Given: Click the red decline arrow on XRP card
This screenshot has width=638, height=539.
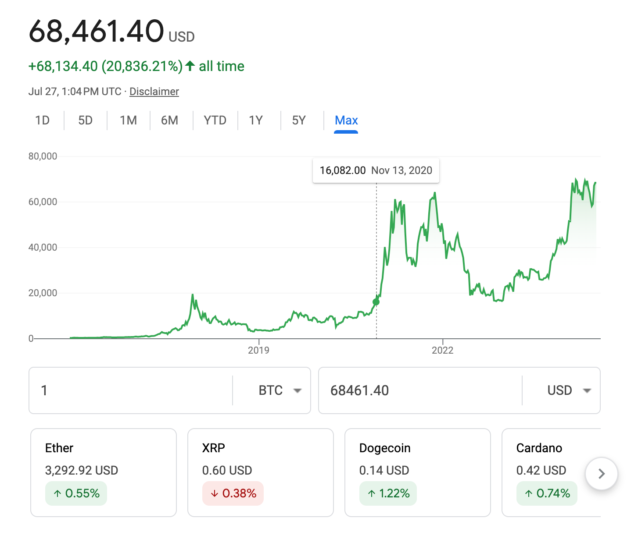Looking at the screenshot, I should pos(214,493).
